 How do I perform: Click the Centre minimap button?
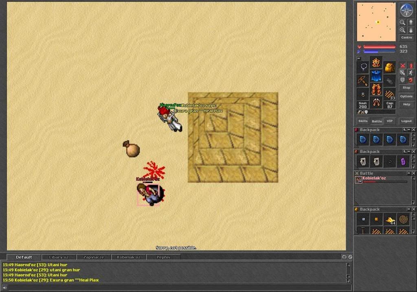coord(406,37)
